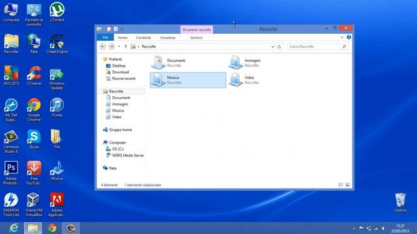Launch DAEMON Tools Lite shortcut
The height and width of the screenshot is (234, 417).
(x=11, y=205)
